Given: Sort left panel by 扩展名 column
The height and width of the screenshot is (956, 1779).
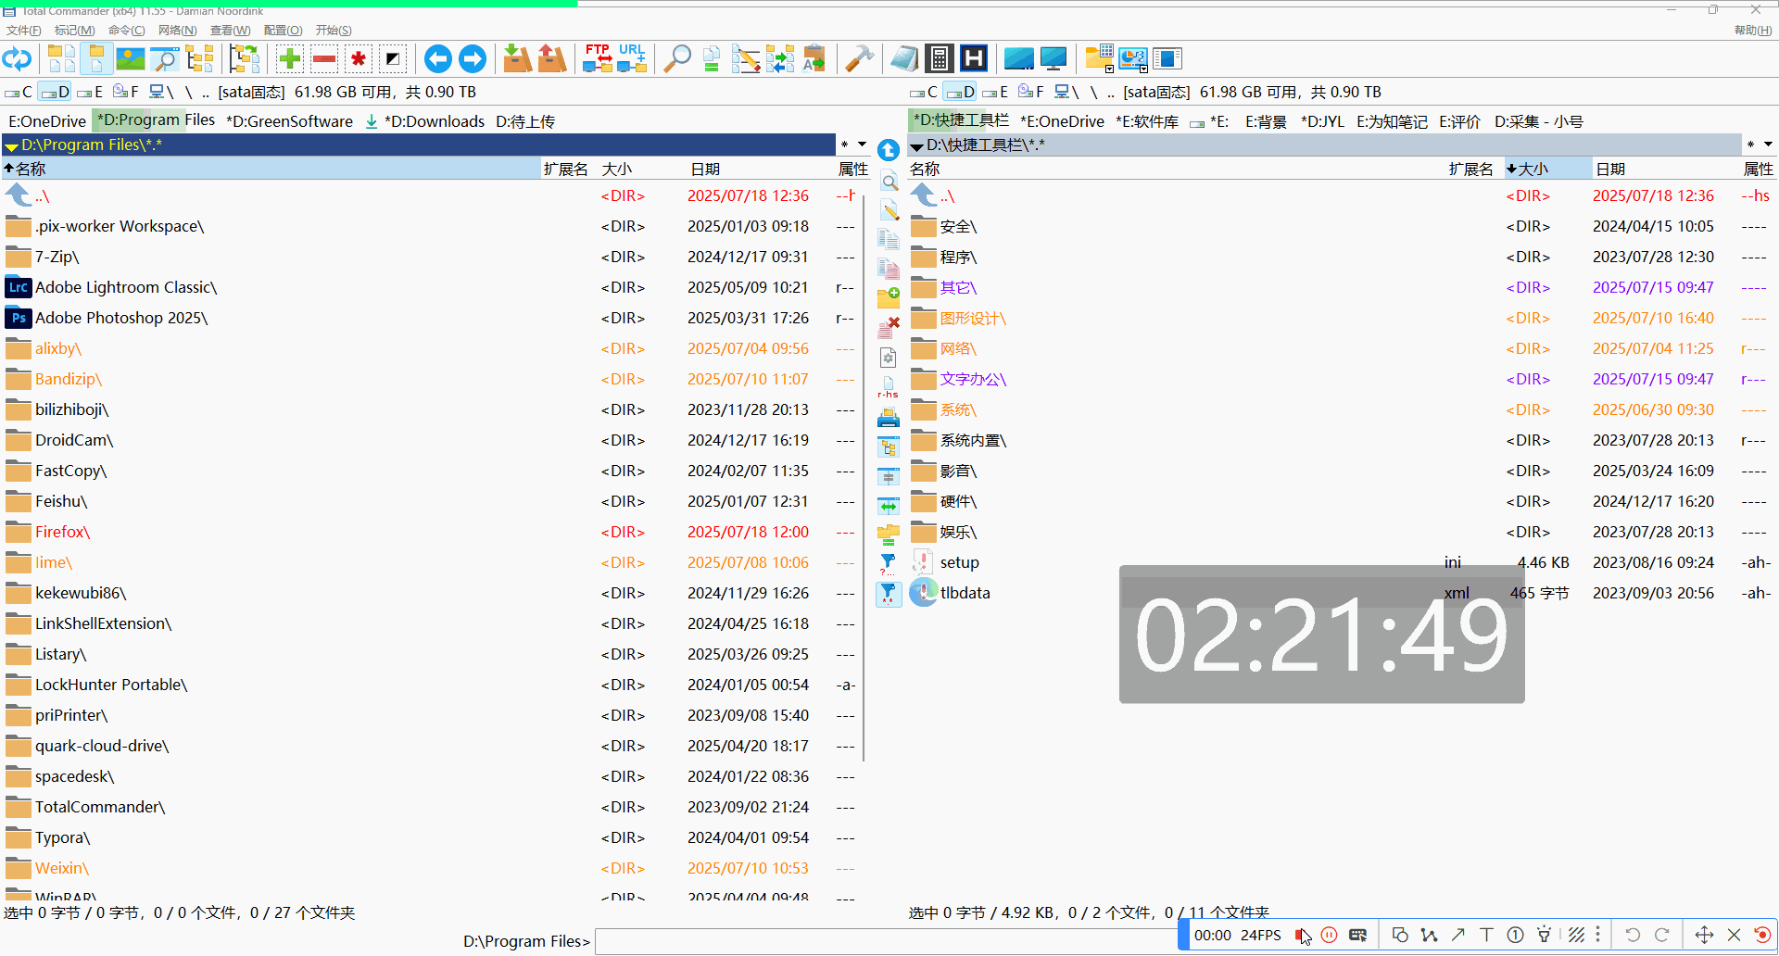Looking at the screenshot, I should pyautogui.click(x=567, y=169).
